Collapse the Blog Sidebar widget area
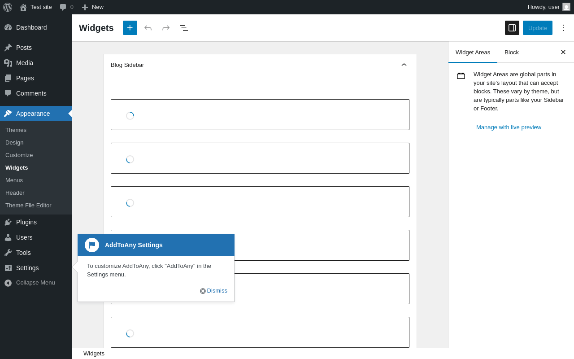The height and width of the screenshot is (359, 574). 404,65
